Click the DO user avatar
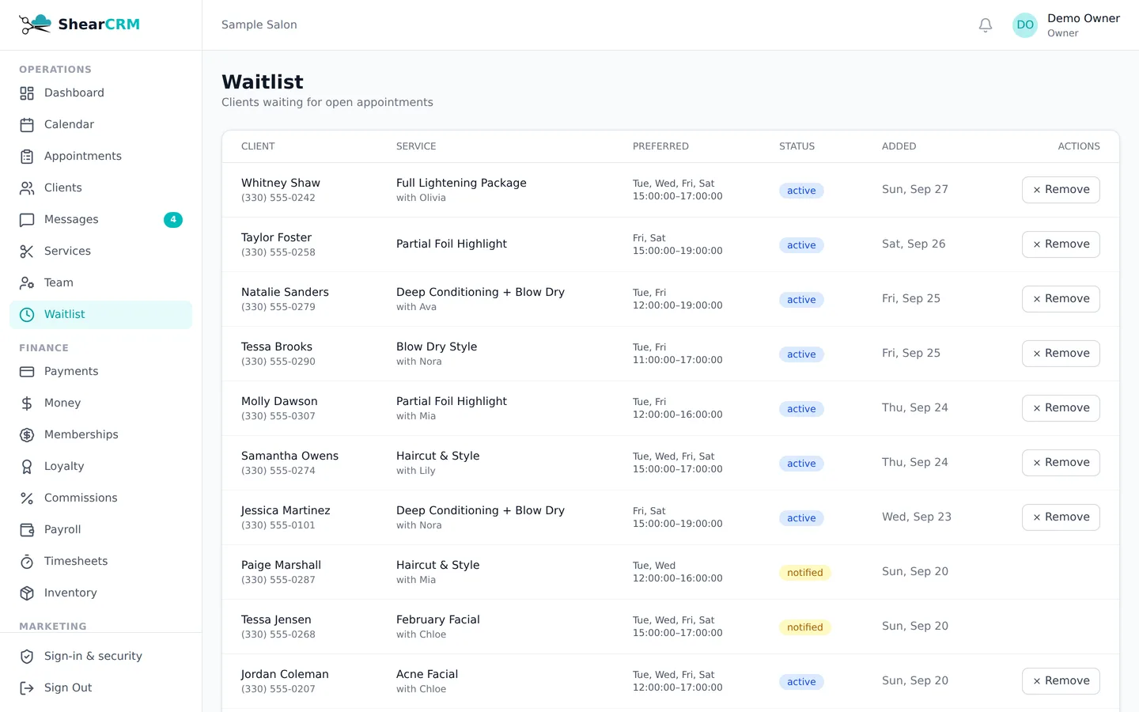The width and height of the screenshot is (1139, 712). tap(1025, 25)
